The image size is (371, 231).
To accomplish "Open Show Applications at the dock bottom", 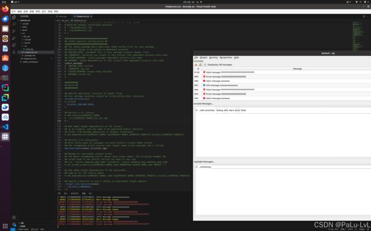I will (x=5, y=226).
